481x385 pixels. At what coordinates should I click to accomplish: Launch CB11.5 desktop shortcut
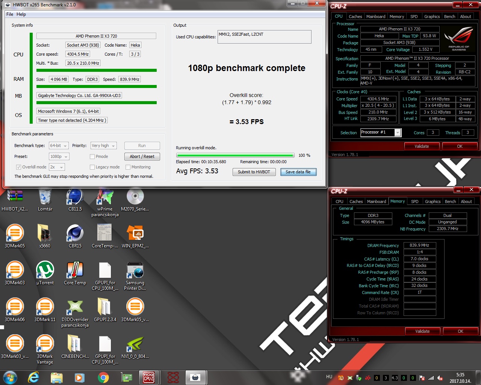click(x=75, y=200)
